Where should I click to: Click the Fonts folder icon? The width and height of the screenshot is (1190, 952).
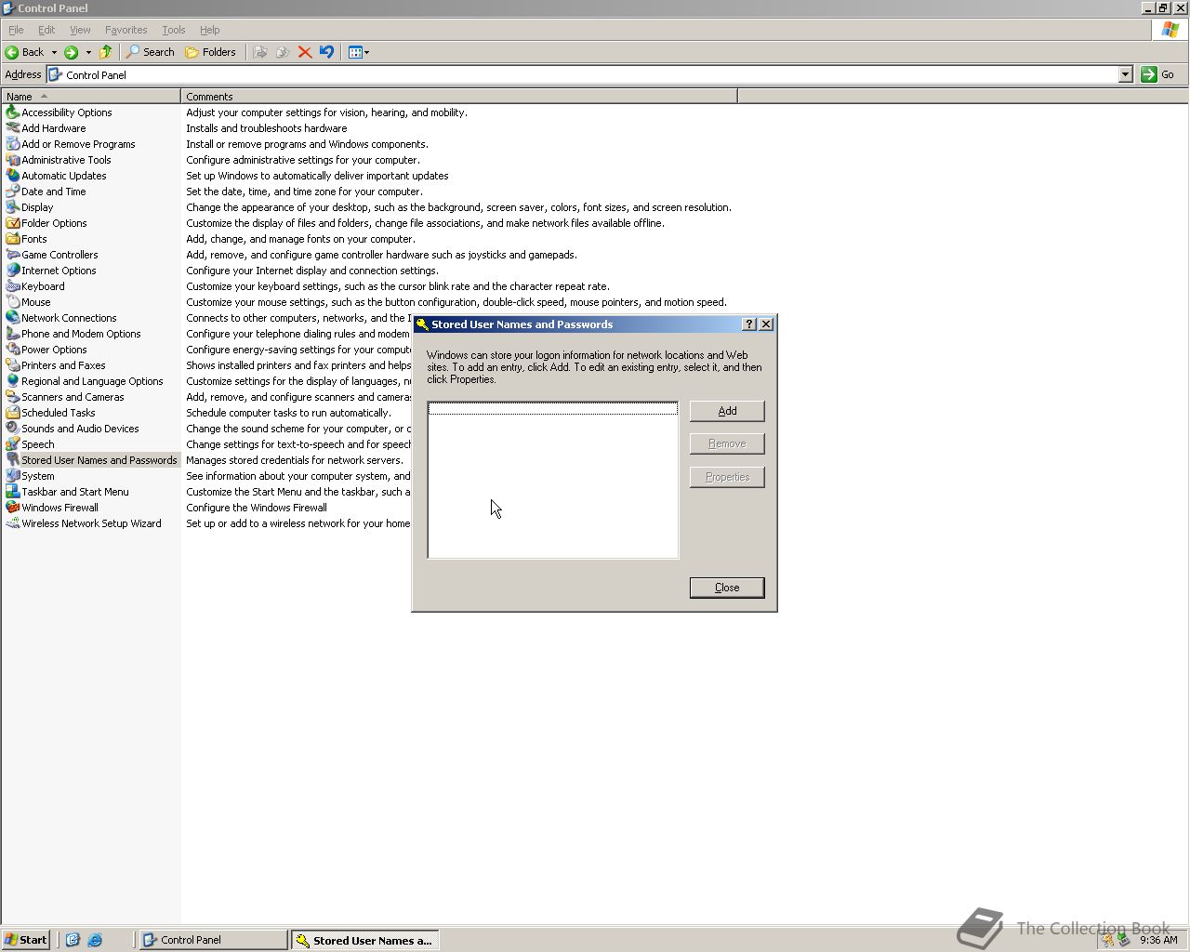click(12, 239)
